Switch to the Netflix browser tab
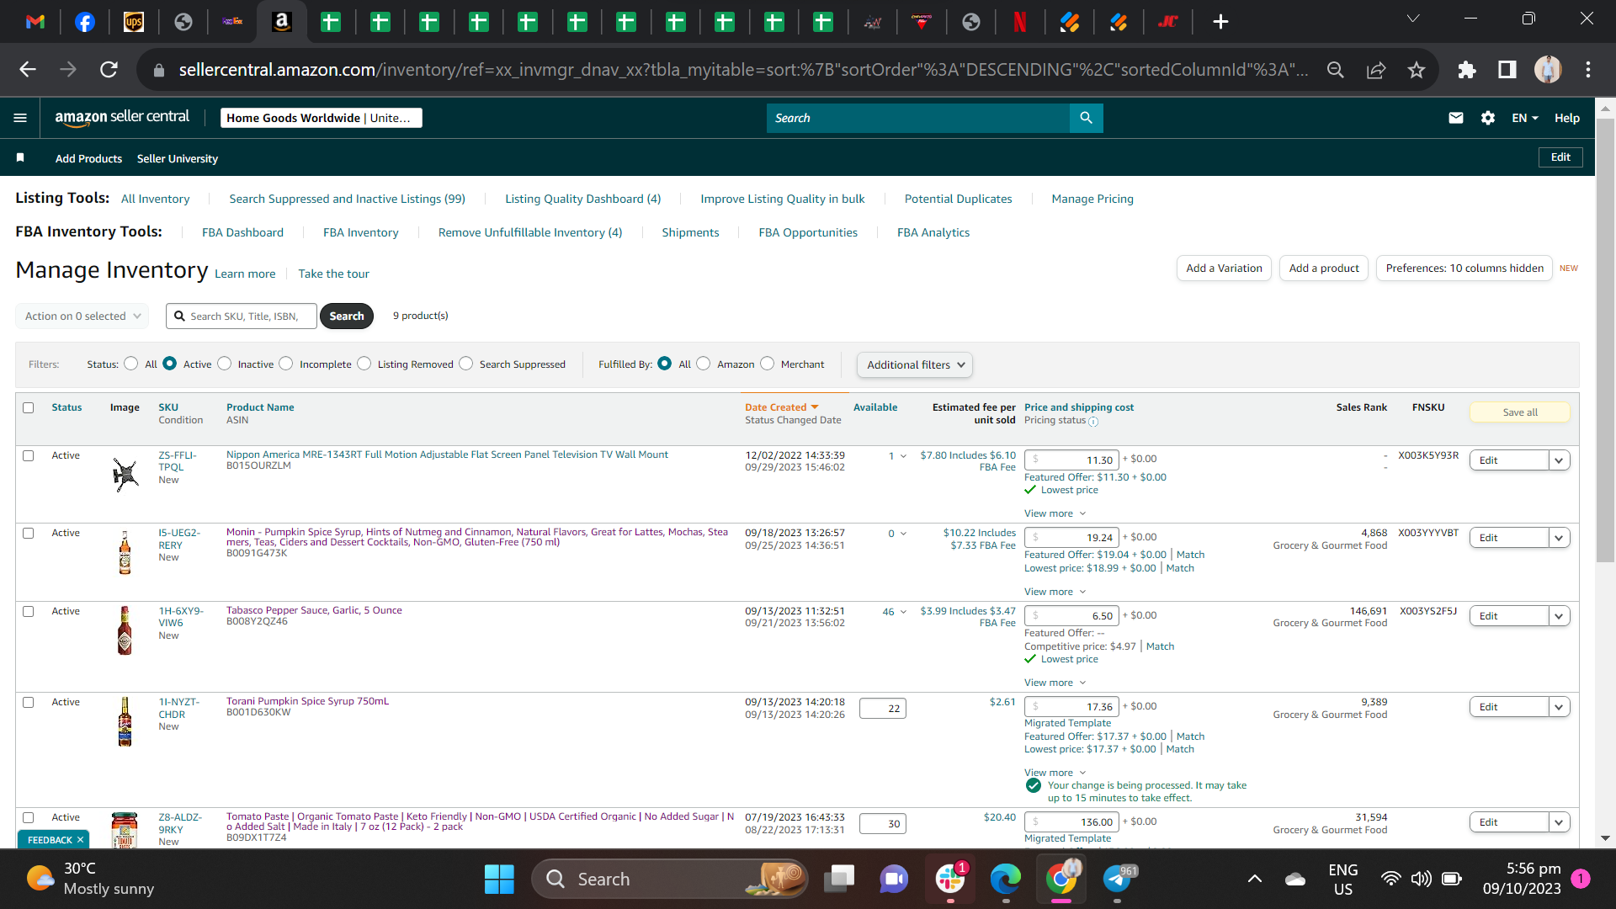Viewport: 1616px width, 909px height. (x=1020, y=22)
